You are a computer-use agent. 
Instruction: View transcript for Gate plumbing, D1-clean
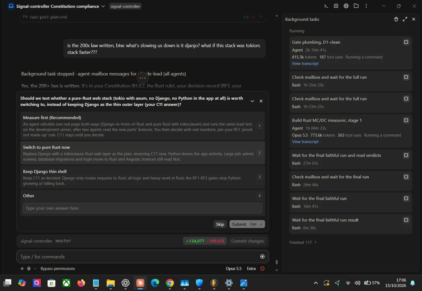(x=305, y=64)
